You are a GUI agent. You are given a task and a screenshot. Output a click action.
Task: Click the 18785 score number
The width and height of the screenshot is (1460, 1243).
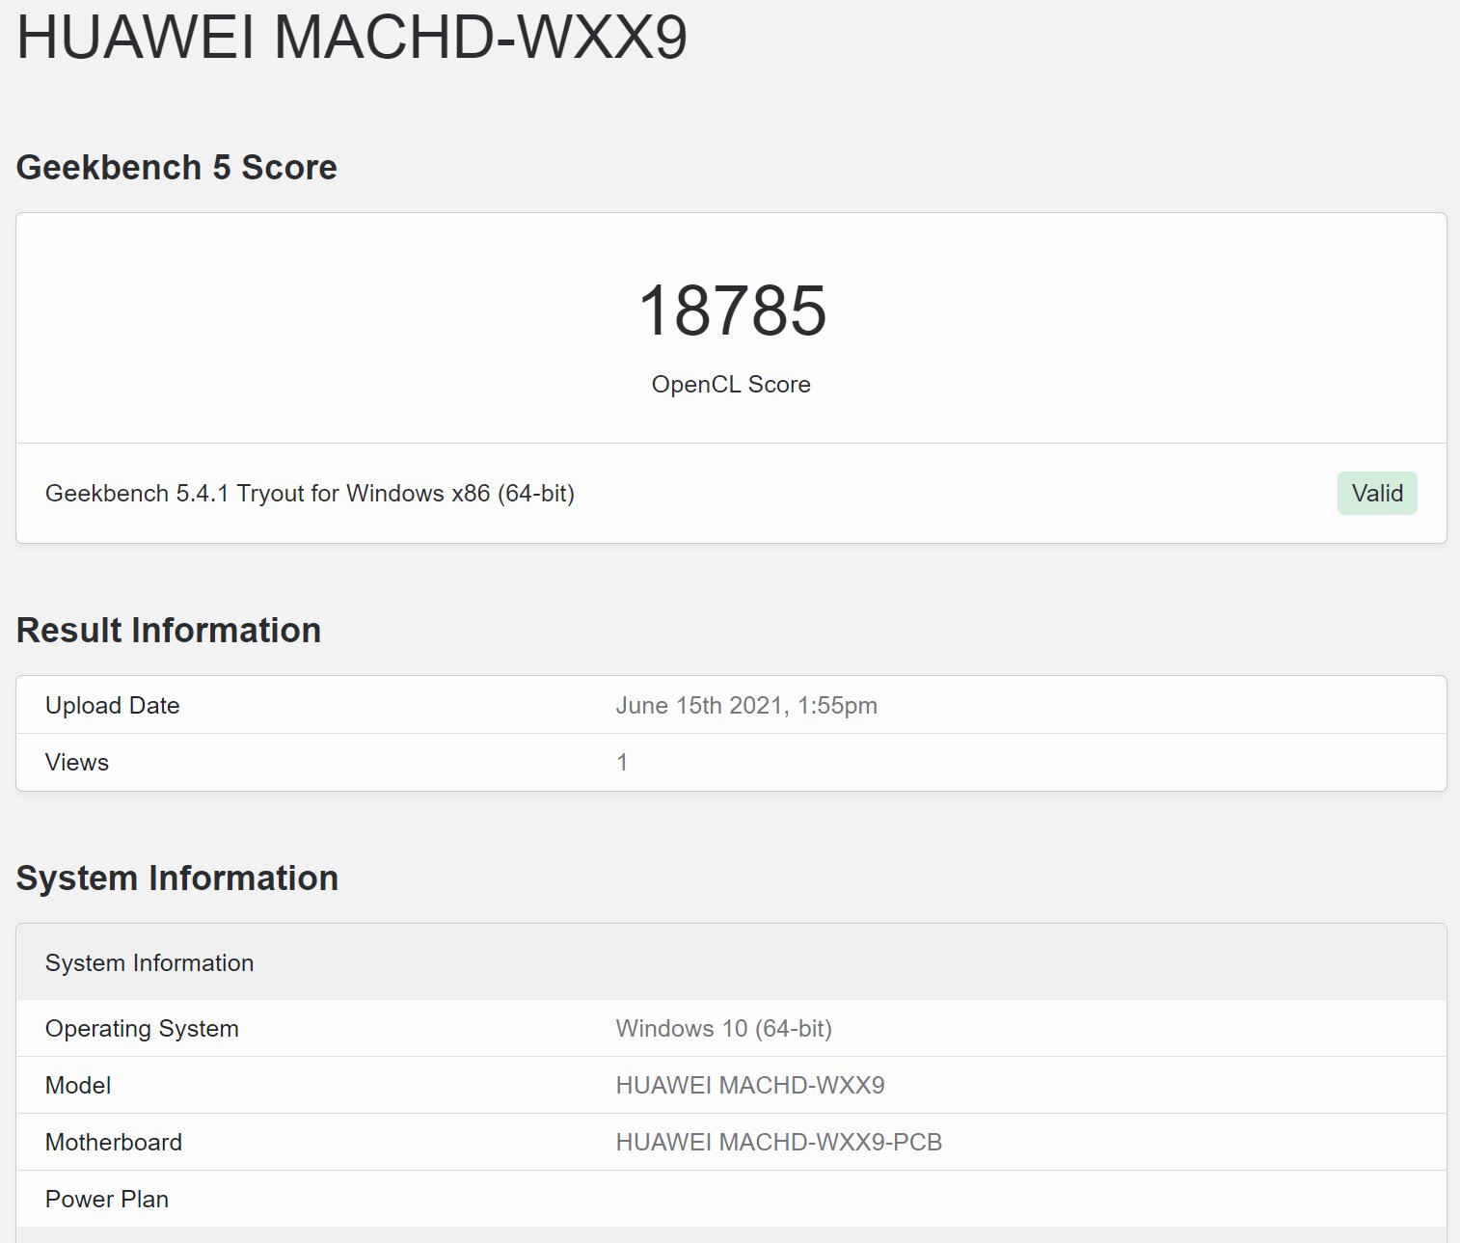(x=732, y=311)
